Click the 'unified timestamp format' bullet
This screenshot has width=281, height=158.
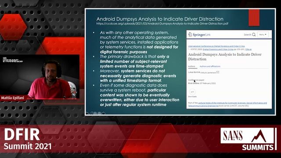point(138,75)
